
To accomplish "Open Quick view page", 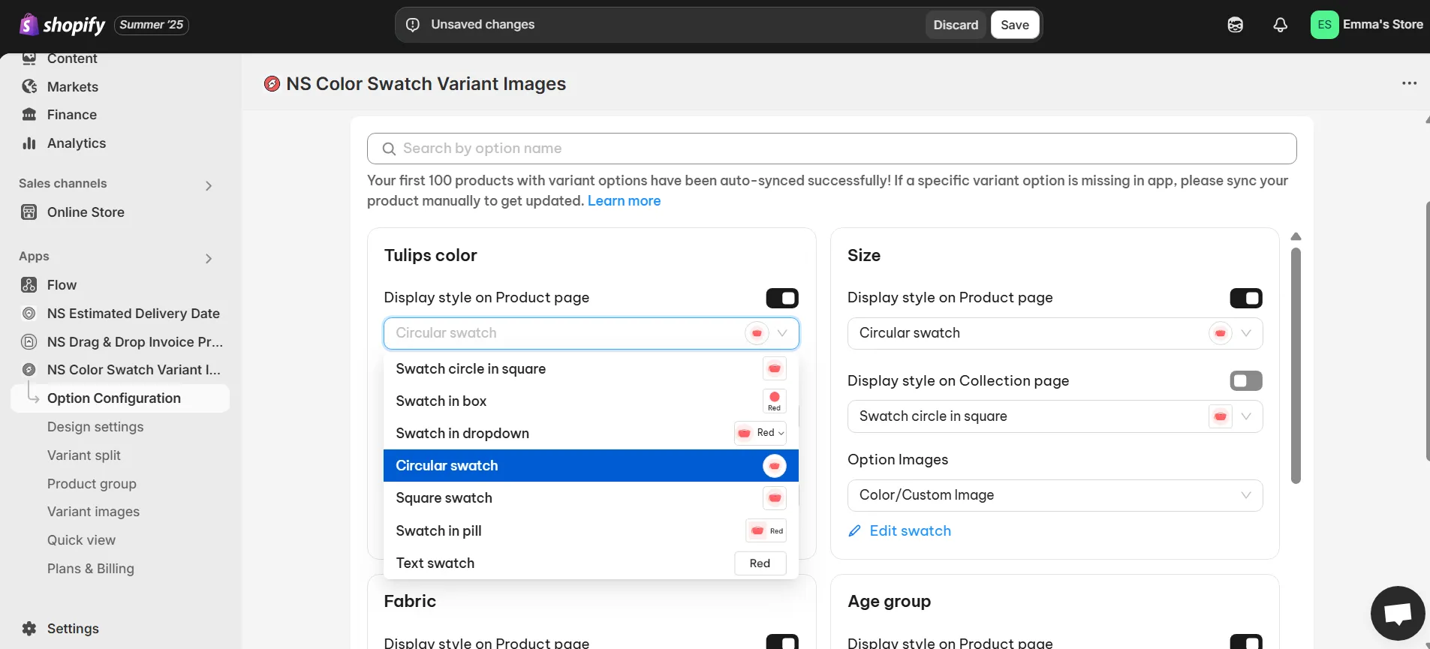I will pyautogui.click(x=81, y=540).
